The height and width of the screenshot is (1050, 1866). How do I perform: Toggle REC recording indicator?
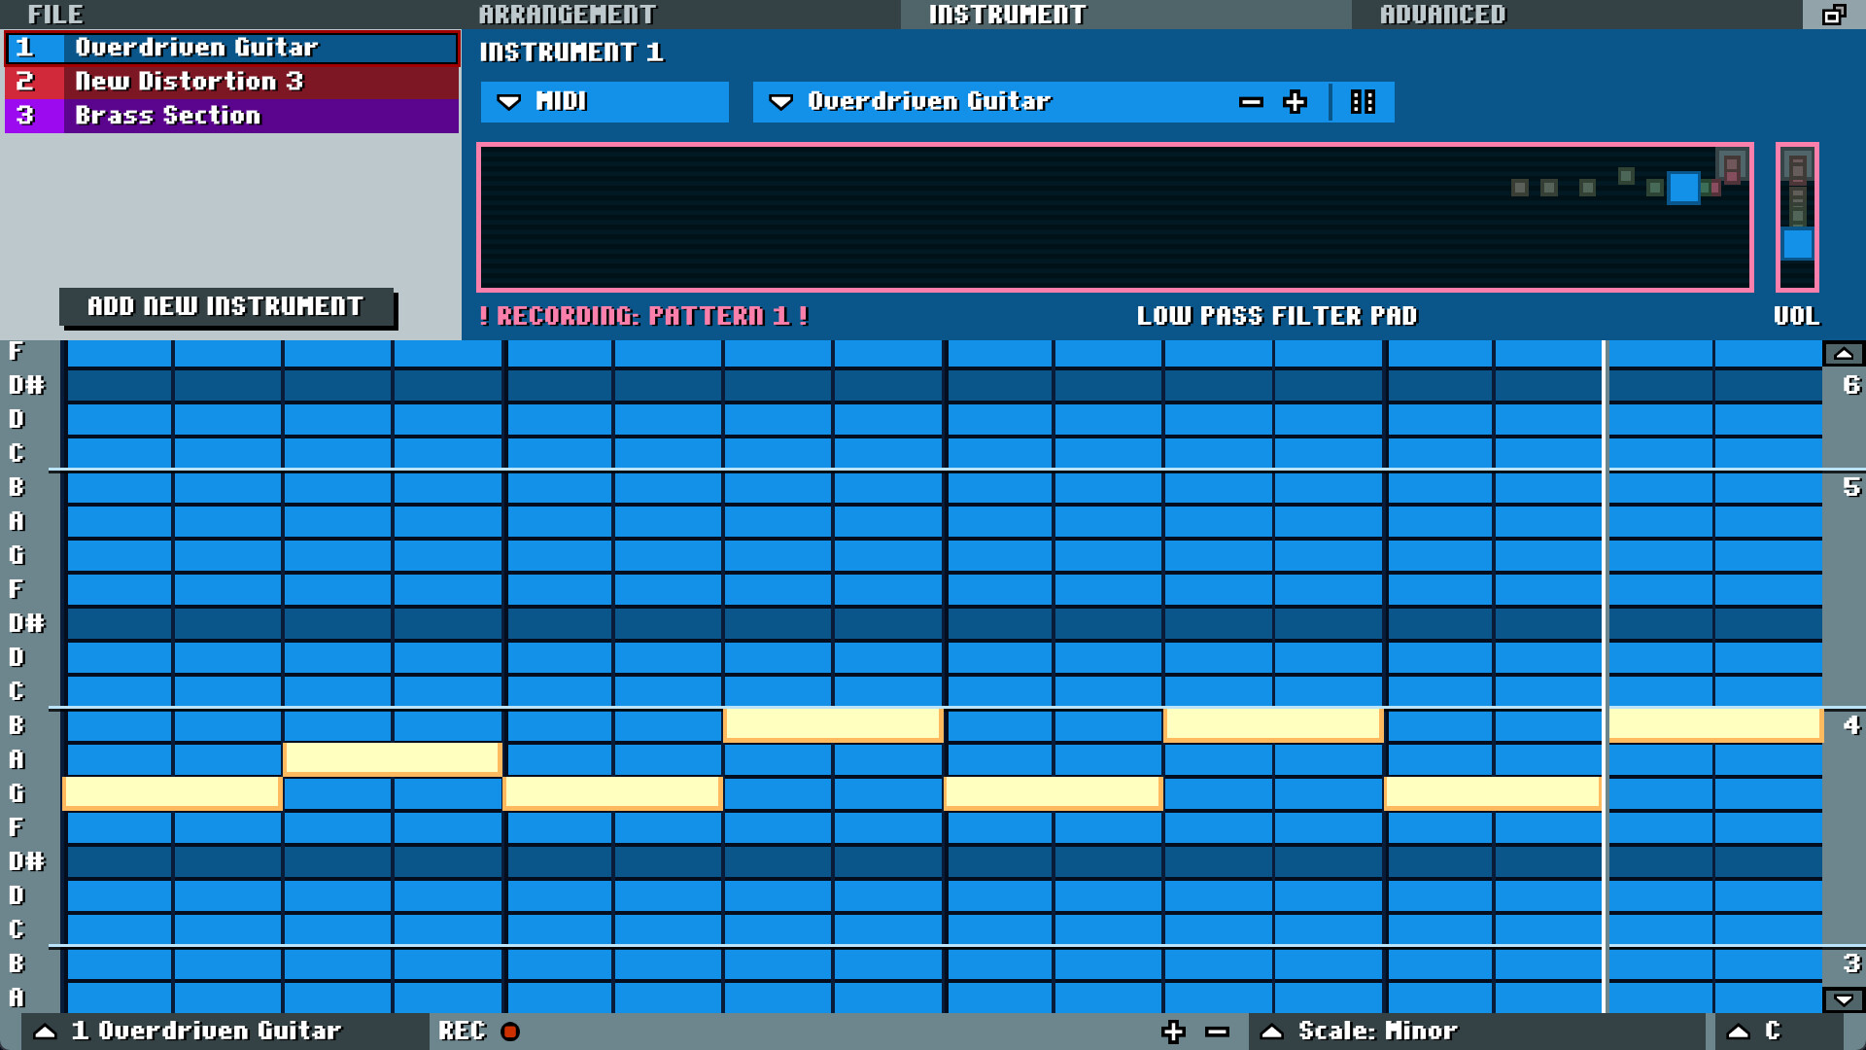point(508,1032)
